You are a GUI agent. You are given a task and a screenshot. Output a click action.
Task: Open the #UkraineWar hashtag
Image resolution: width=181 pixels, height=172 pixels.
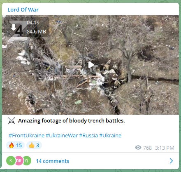click(62, 136)
